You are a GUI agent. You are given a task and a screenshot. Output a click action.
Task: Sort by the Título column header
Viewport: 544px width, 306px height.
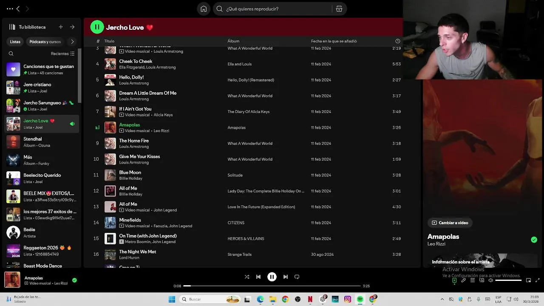pyautogui.click(x=109, y=41)
